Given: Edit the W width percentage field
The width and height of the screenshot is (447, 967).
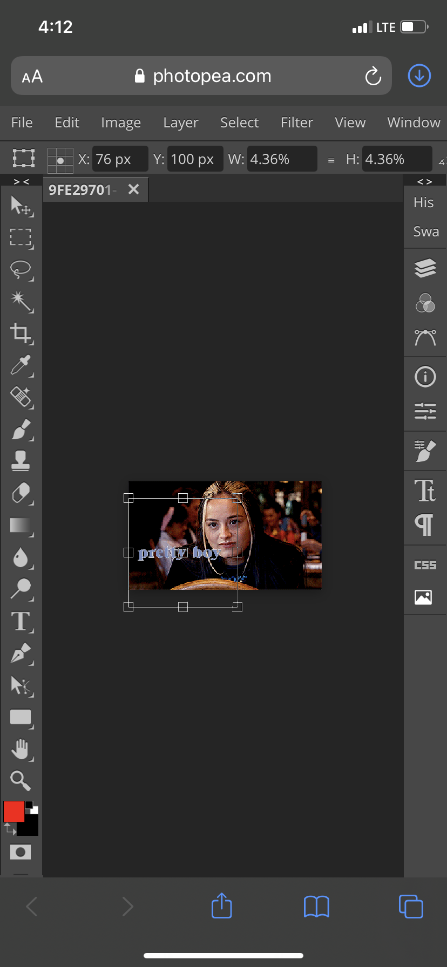Looking at the screenshot, I should click(x=282, y=159).
